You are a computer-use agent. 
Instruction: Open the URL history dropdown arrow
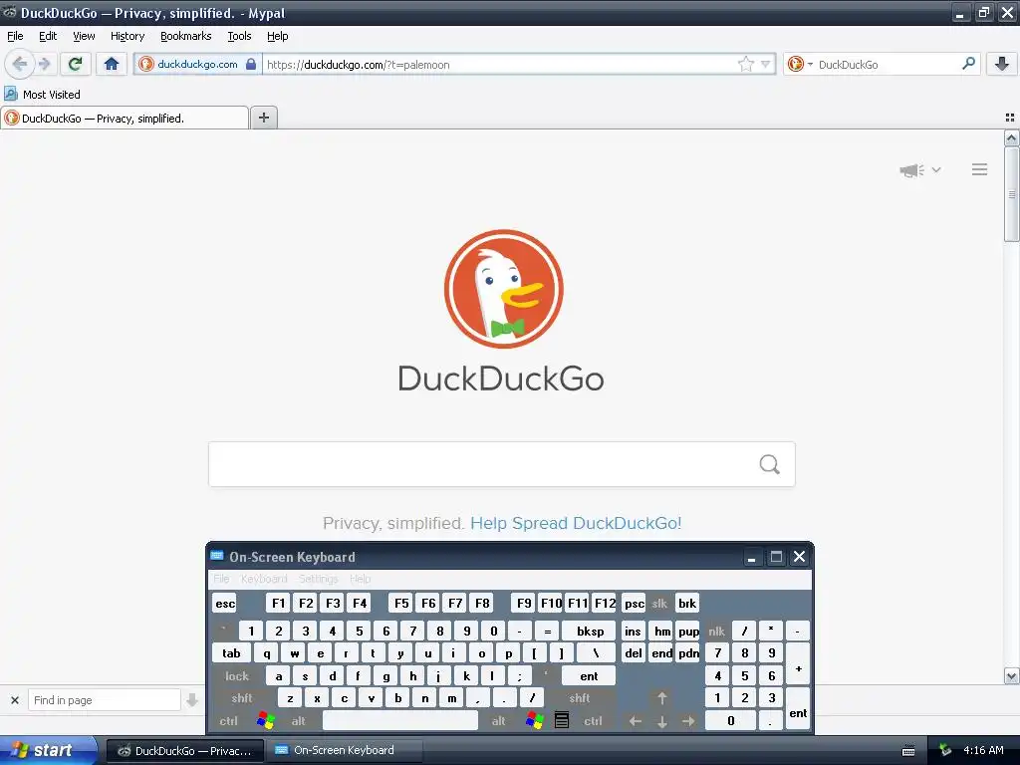766,64
